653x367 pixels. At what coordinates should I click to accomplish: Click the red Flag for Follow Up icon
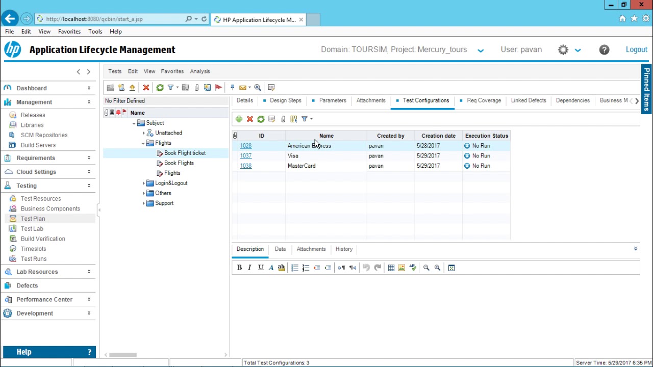(218, 88)
